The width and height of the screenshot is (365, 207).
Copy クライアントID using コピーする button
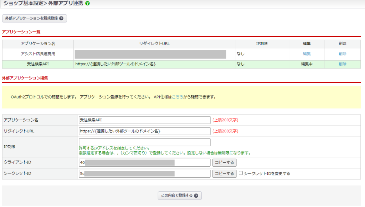pos(225,163)
